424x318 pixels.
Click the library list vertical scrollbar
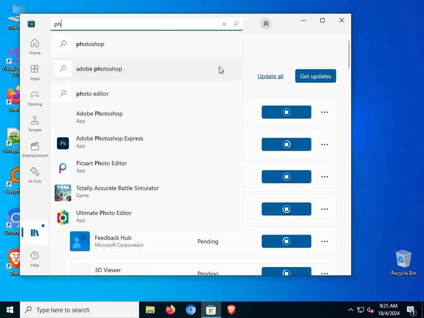(349, 55)
